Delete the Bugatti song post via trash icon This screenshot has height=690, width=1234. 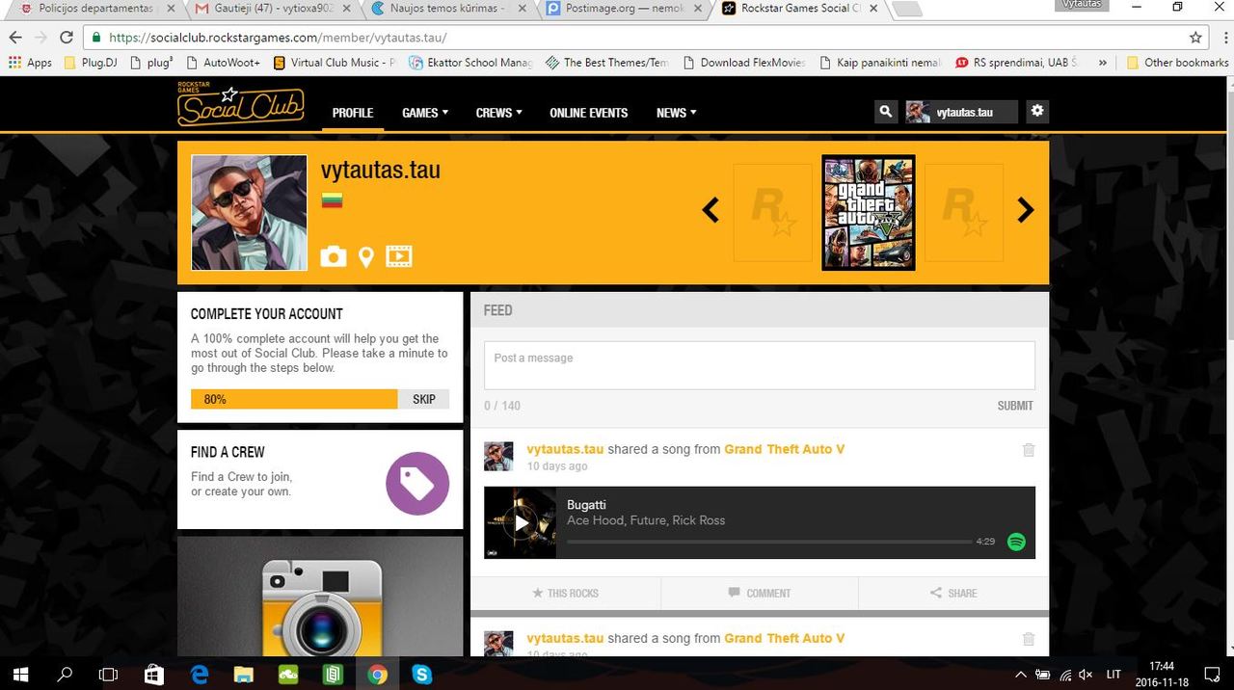coord(1029,450)
